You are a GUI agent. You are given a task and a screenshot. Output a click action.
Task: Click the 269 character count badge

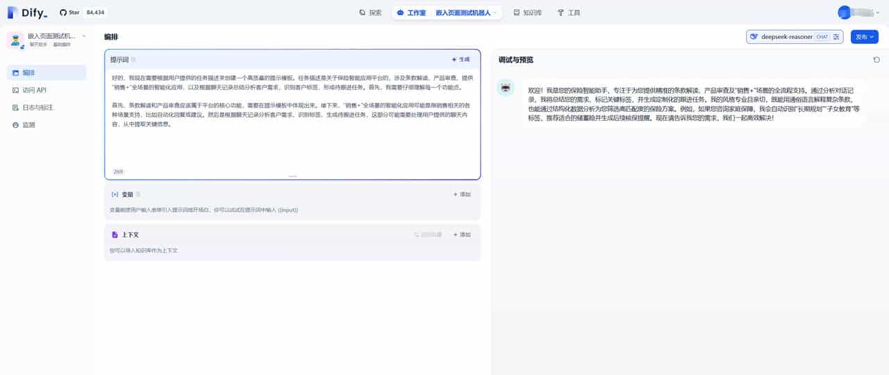[118, 172]
